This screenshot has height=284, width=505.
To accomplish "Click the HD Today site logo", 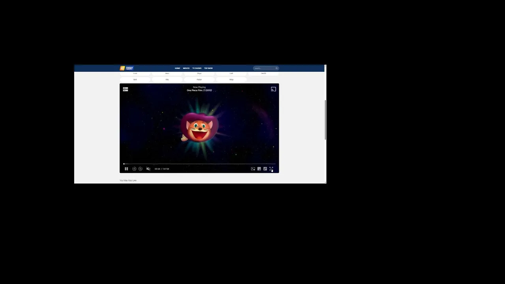I will [x=127, y=68].
